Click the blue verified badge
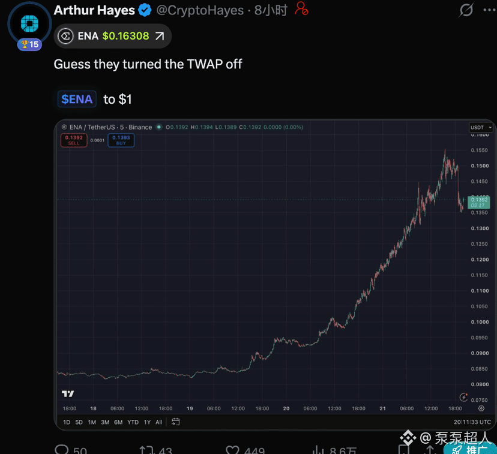Viewport: 497px width, 454px height. (x=145, y=10)
